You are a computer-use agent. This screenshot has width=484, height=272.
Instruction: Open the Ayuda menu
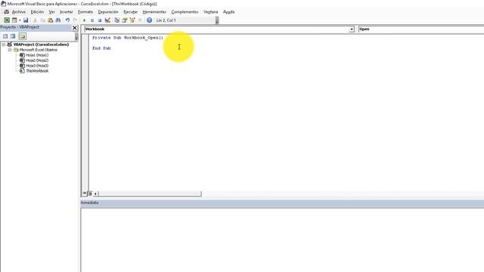pyautogui.click(x=228, y=12)
